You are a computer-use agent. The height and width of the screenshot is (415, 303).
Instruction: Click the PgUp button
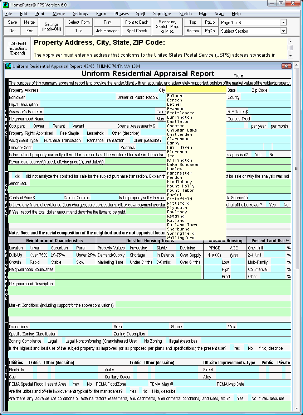coord(210,22)
